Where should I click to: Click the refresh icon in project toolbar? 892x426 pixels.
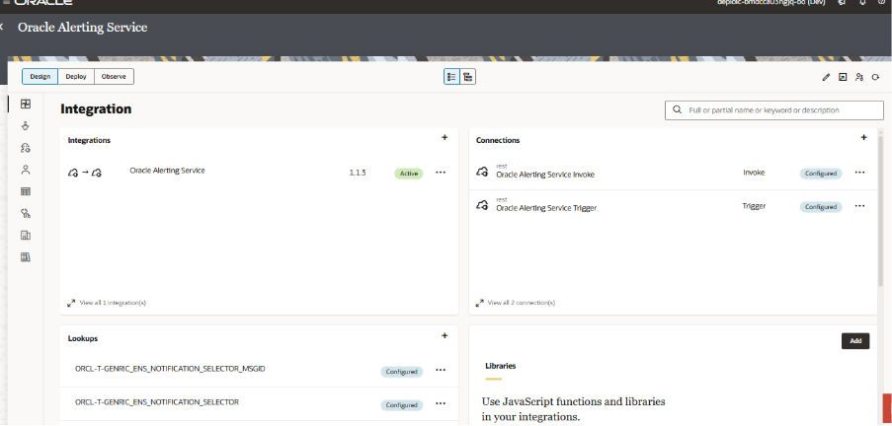tap(875, 77)
